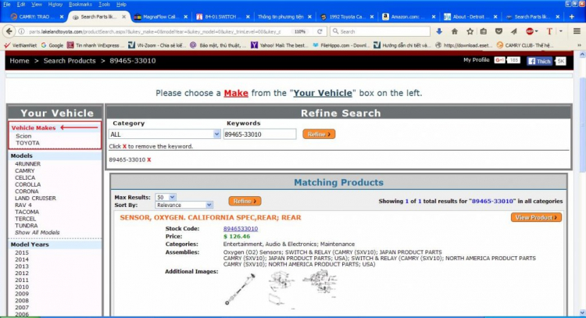Open the Max Results 50 dropdown
Image resolution: width=586 pixels, height=318 pixels.
pos(173,198)
